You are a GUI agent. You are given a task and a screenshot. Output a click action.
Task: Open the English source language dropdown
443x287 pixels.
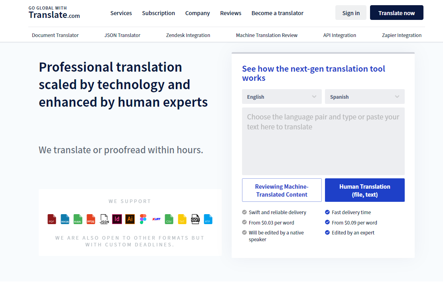tap(282, 97)
